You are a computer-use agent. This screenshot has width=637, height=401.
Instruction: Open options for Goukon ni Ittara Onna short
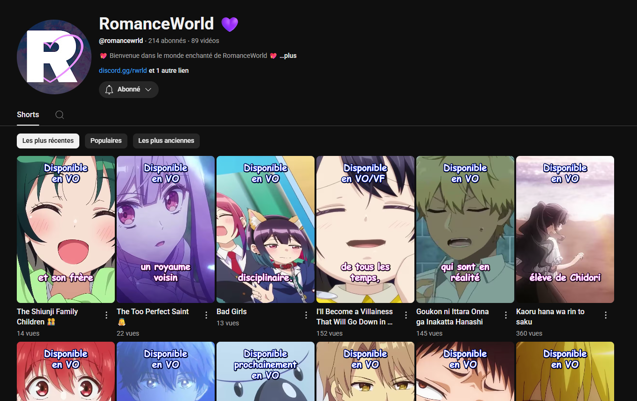coord(506,315)
